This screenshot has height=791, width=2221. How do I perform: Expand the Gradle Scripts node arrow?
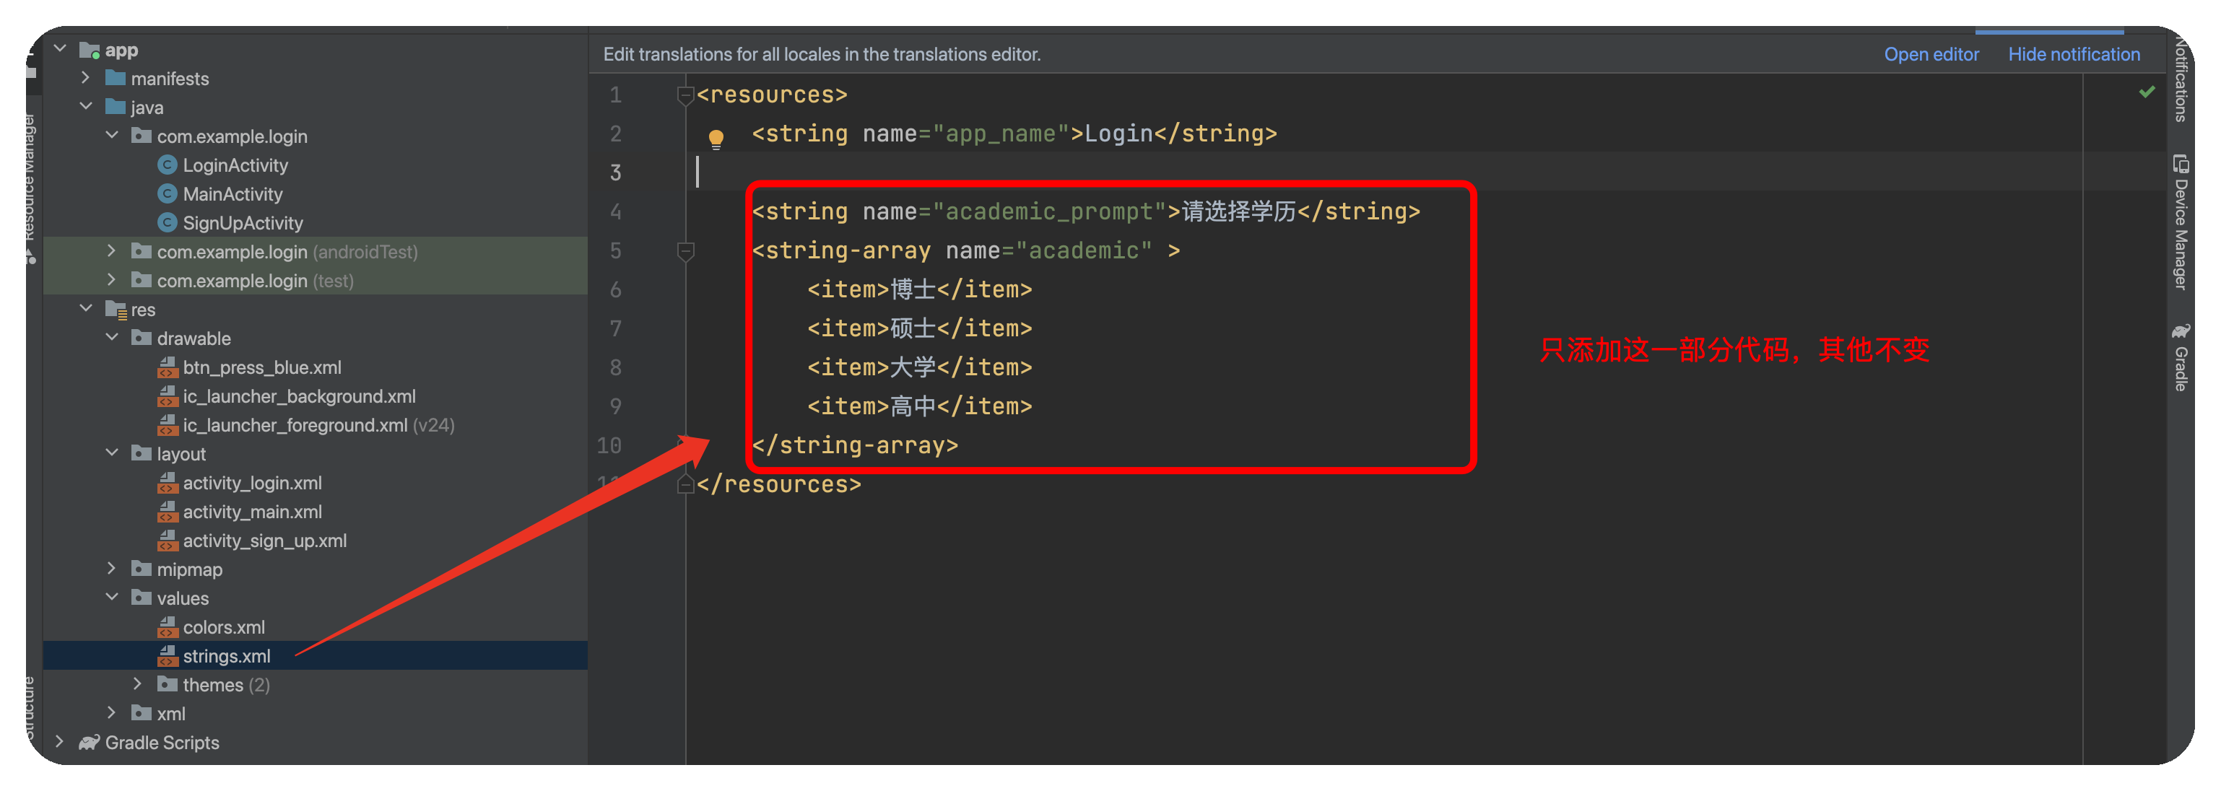(59, 742)
